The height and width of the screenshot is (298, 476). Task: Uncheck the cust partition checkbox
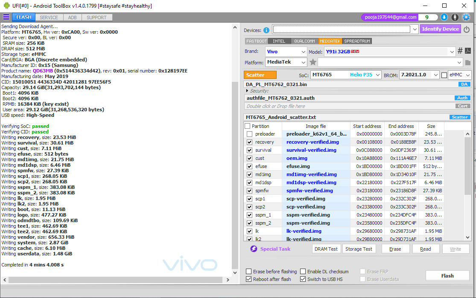[250, 158]
